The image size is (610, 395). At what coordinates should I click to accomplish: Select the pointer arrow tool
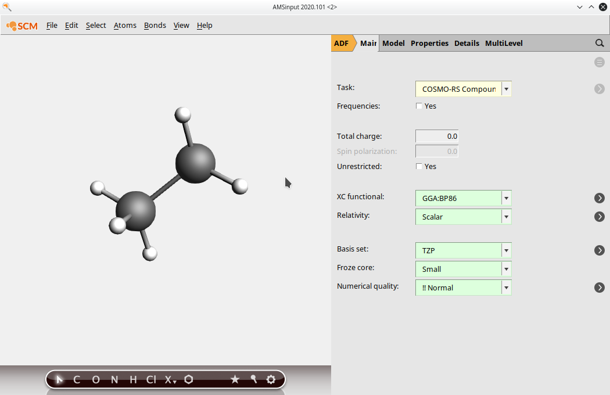point(59,380)
